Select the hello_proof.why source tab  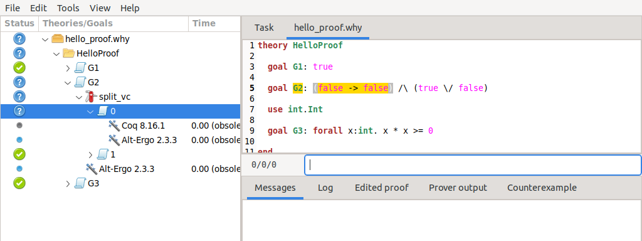pyautogui.click(x=328, y=28)
